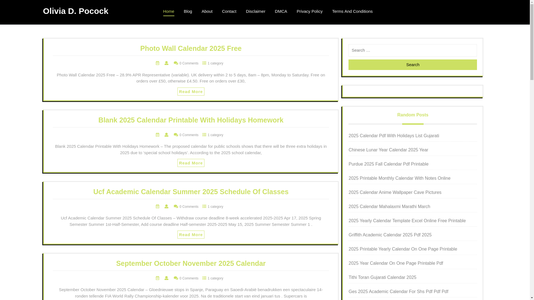Open 2025 Printable Yearly Calendar On One Page
This screenshot has height=300, width=534.
point(403,249)
